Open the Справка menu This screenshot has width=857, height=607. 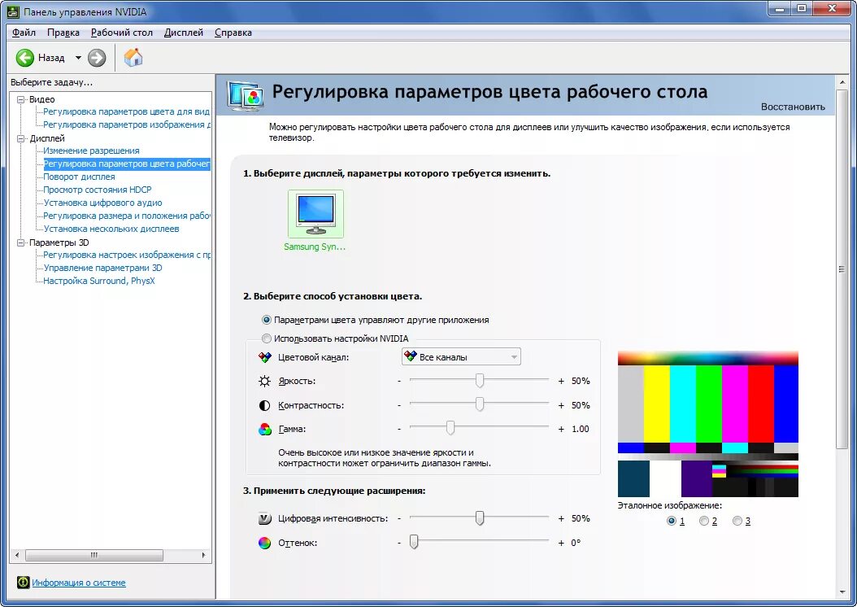click(233, 33)
